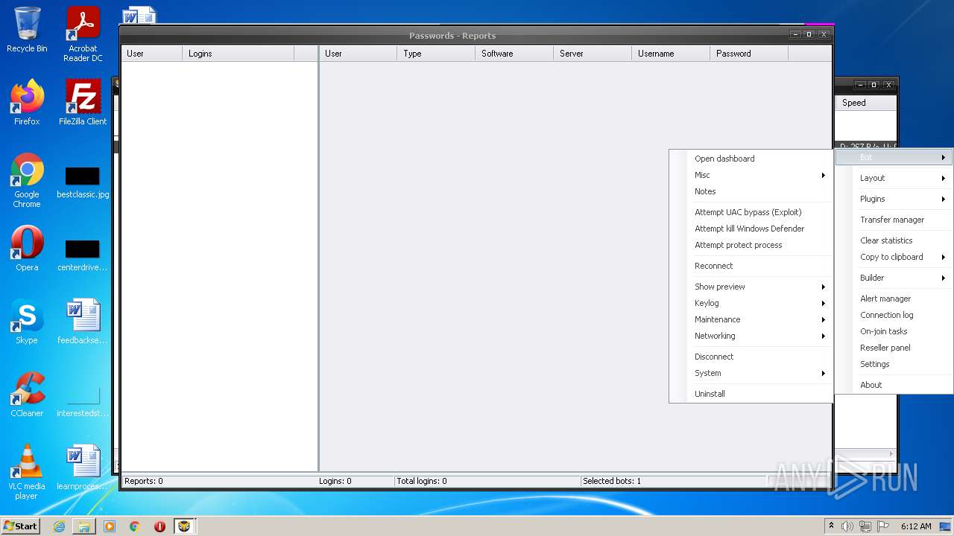Expand Copy to clipboard submenu
The height and width of the screenshot is (536, 954).
894,257
